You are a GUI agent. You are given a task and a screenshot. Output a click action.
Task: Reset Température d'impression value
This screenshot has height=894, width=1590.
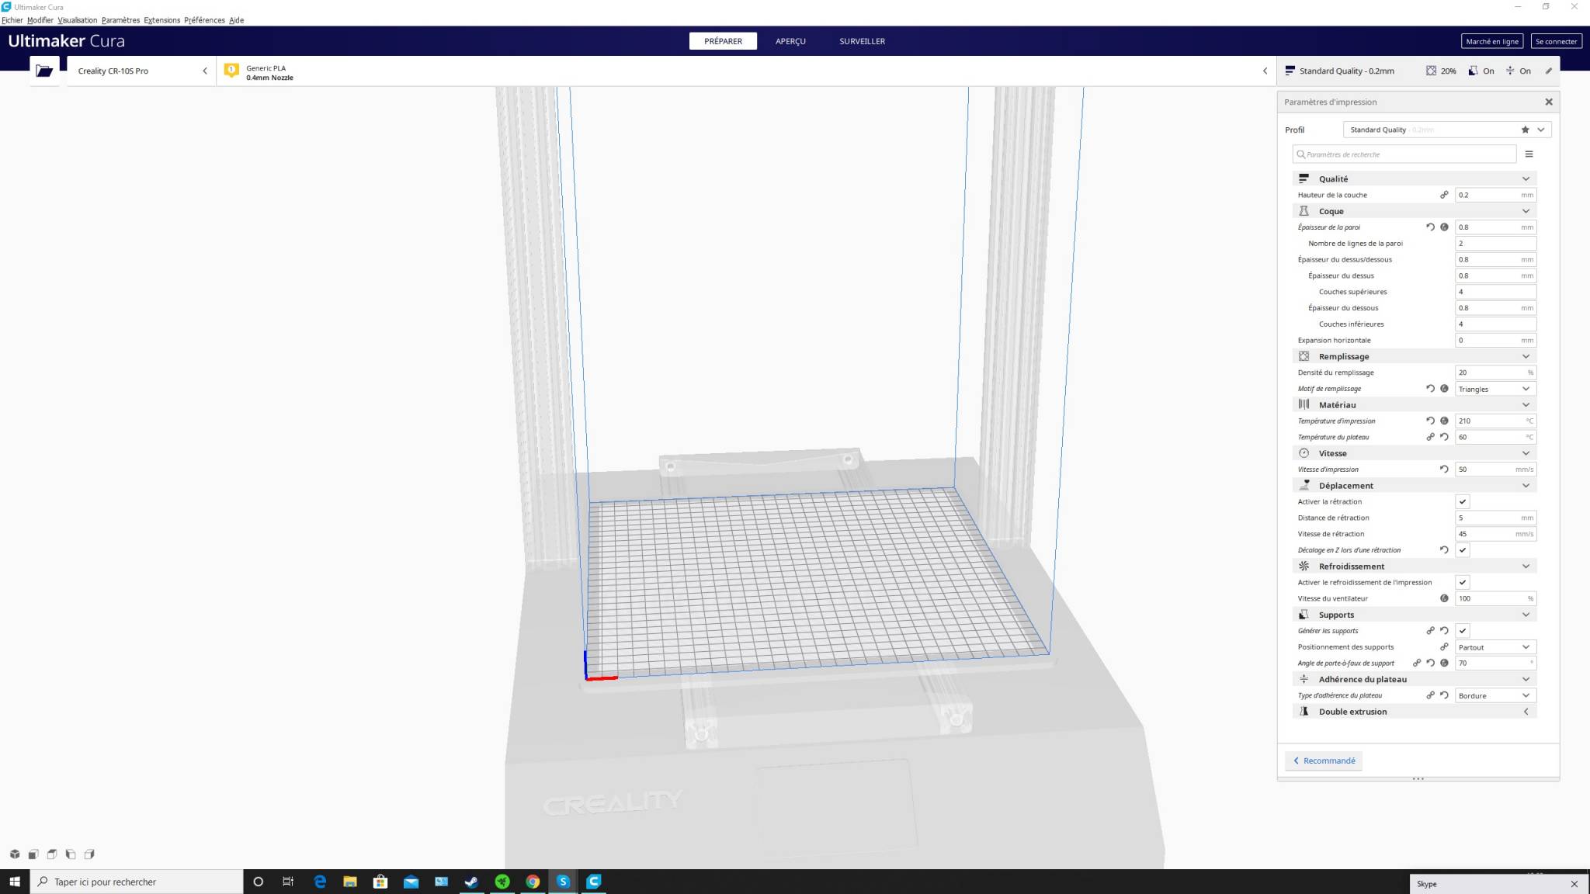pyautogui.click(x=1430, y=421)
